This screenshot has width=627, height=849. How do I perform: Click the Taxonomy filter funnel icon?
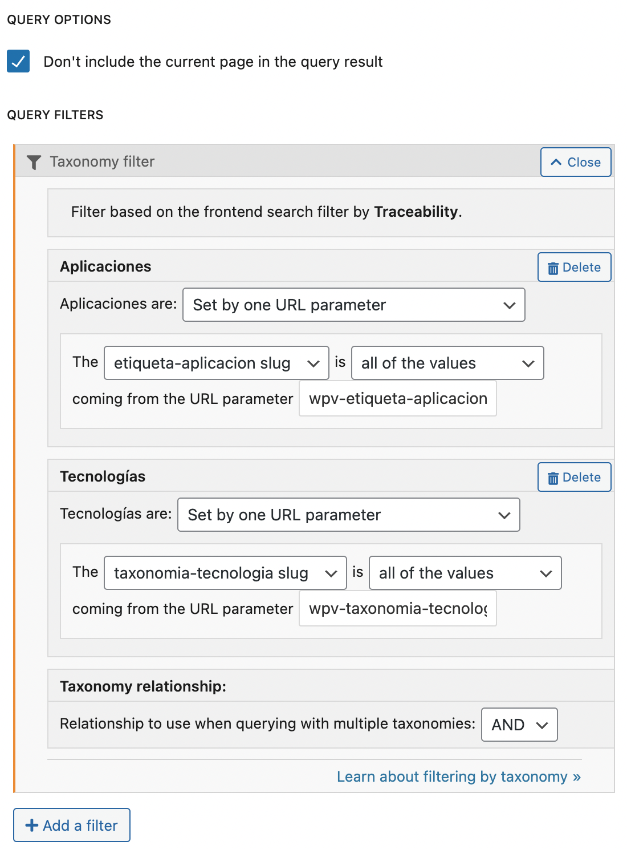pos(34,163)
